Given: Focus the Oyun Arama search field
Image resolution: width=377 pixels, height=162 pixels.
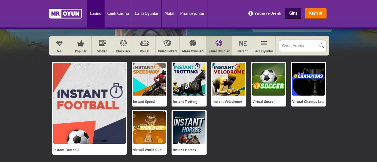Looking at the screenshot, I should pos(299,46).
